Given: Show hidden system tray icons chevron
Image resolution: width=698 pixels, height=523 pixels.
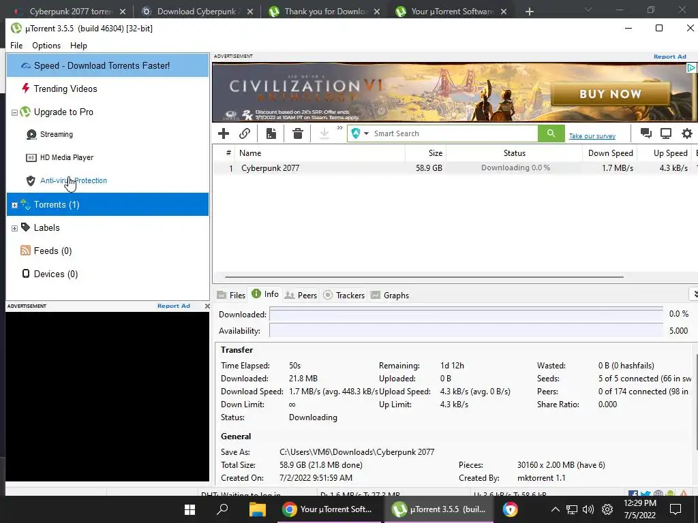Looking at the screenshot, I should pos(555,509).
